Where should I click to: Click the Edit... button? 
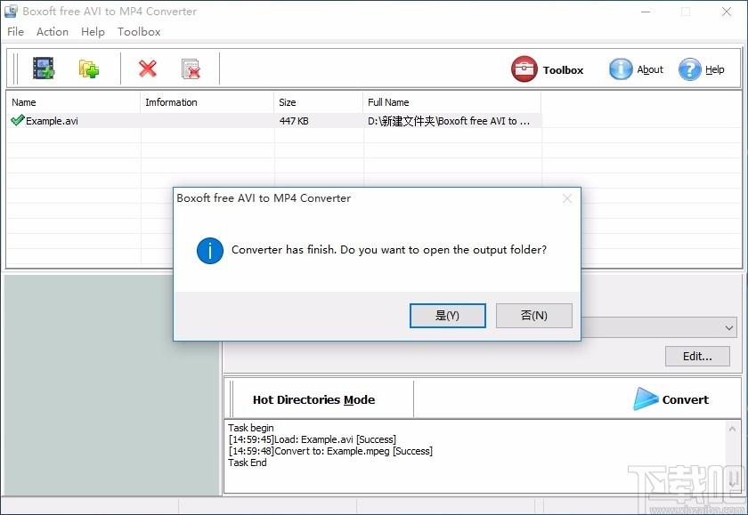tap(697, 357)
